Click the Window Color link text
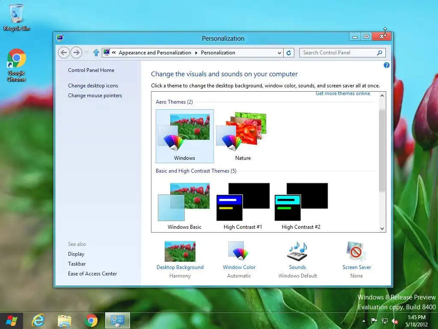Viewport: 438px width, 329px height. pos(239,267)
